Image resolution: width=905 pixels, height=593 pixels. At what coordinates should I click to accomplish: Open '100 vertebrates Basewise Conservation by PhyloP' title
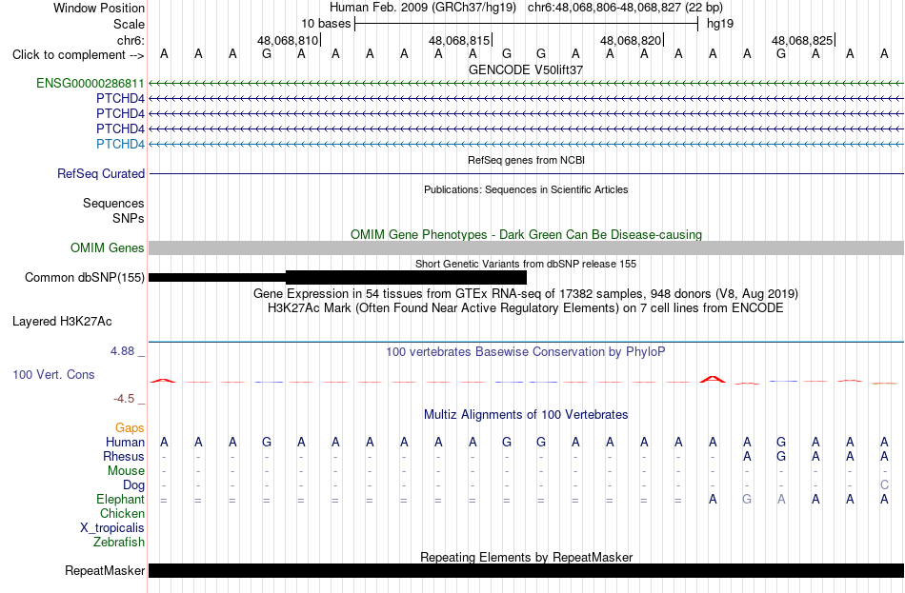[x=526, y=352]
